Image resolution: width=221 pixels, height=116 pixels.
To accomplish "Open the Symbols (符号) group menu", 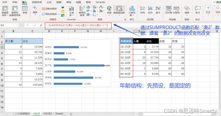I will pos(218,10).
